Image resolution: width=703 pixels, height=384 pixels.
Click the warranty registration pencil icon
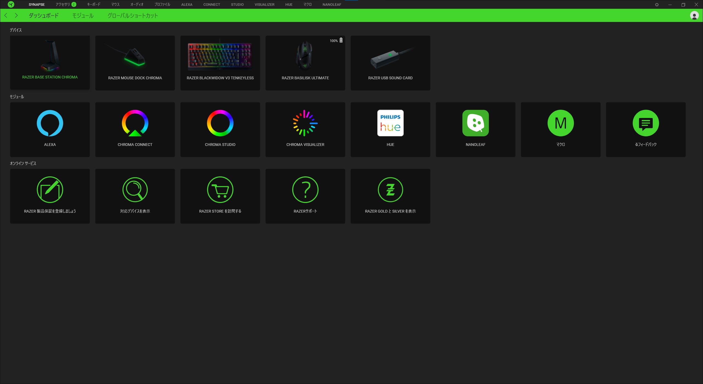[50, 190]
